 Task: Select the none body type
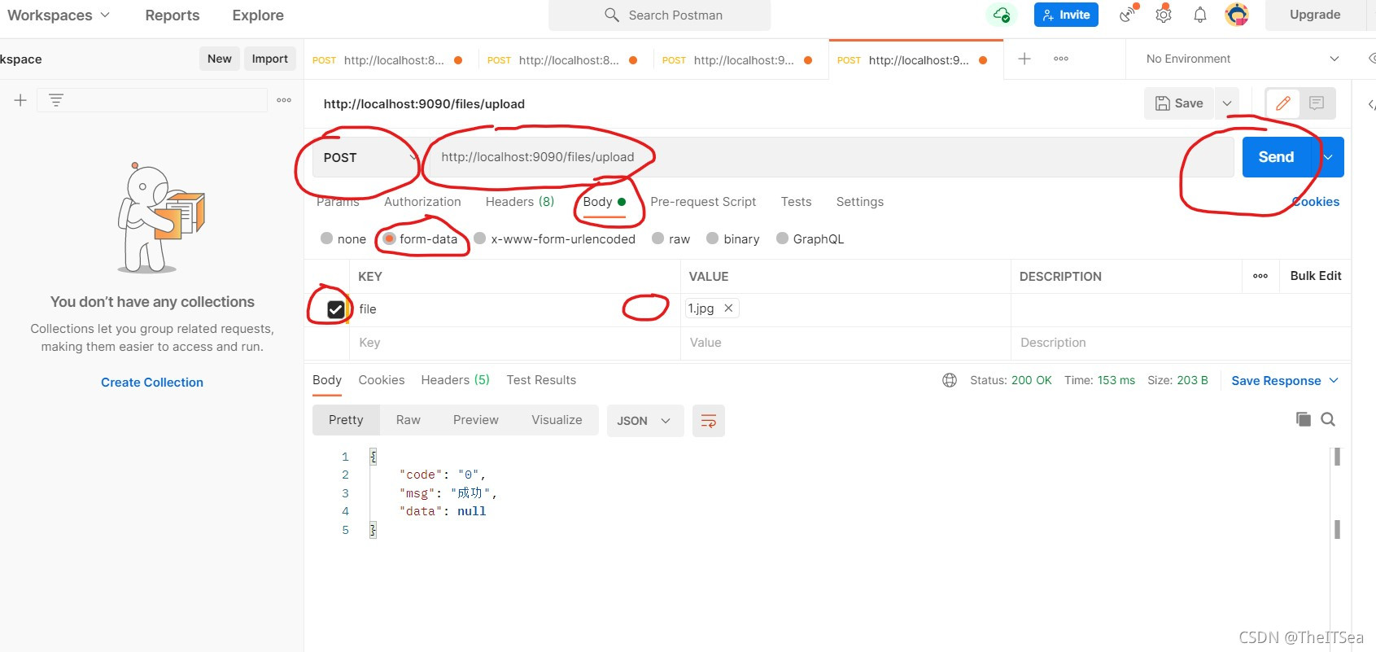click(327, 238)
